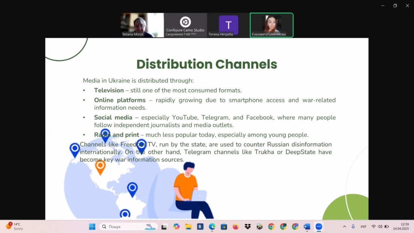
Task: Click the person with laptop illustration
Action: pos(194,191)
